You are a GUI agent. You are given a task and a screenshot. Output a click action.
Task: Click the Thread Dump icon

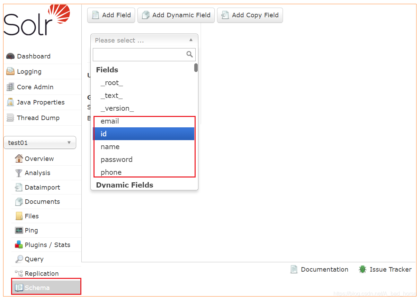tap(10, 118)
